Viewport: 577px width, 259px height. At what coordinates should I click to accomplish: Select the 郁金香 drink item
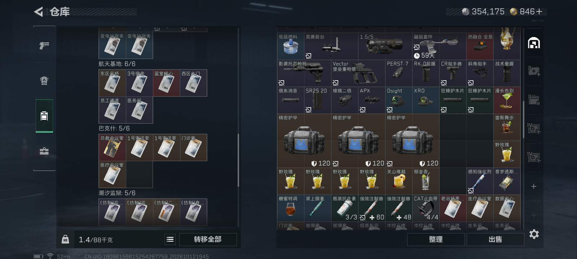pyautogui.click(x=426, y=181)
